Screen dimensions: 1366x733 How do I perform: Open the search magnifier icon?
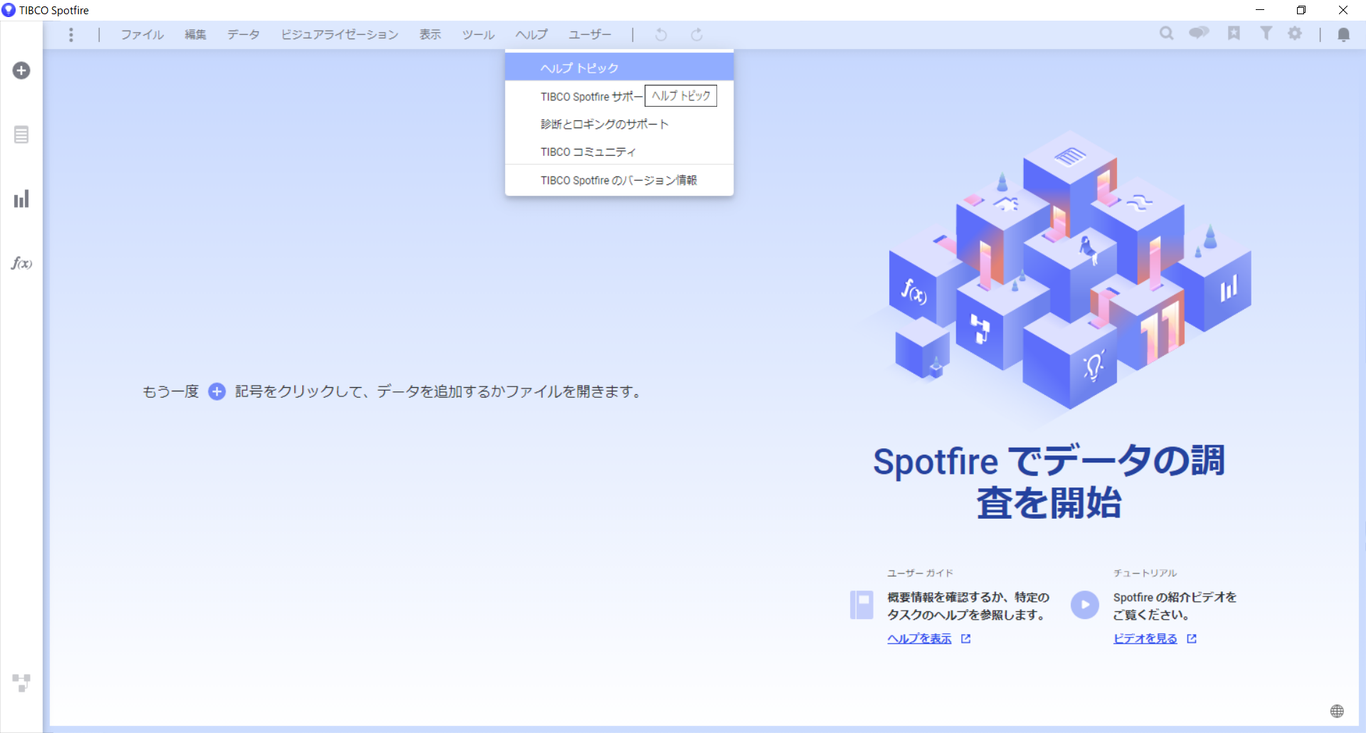click(x=1167, y=33)
